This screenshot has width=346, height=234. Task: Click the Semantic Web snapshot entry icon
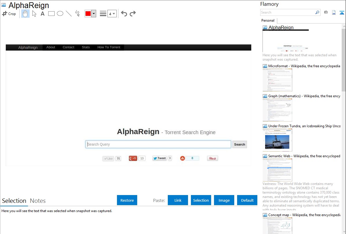[265, 156]
